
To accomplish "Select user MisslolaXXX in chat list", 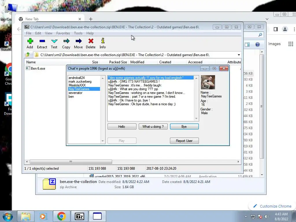I will (77, 85).
